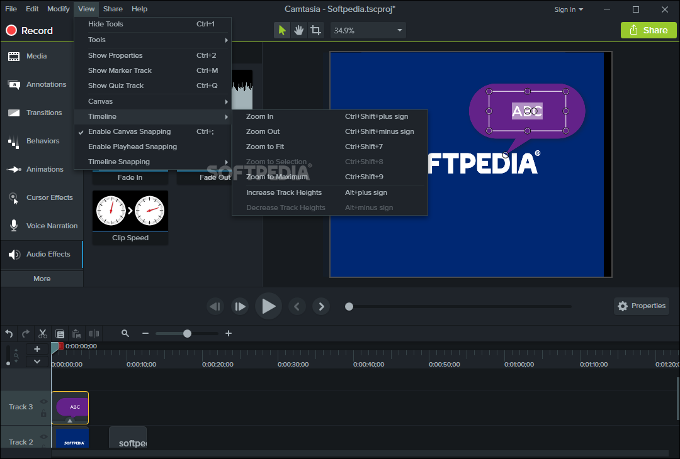Open the Animations tab
The width and height of the screenshot is (680, 459).
coord(42,169)
